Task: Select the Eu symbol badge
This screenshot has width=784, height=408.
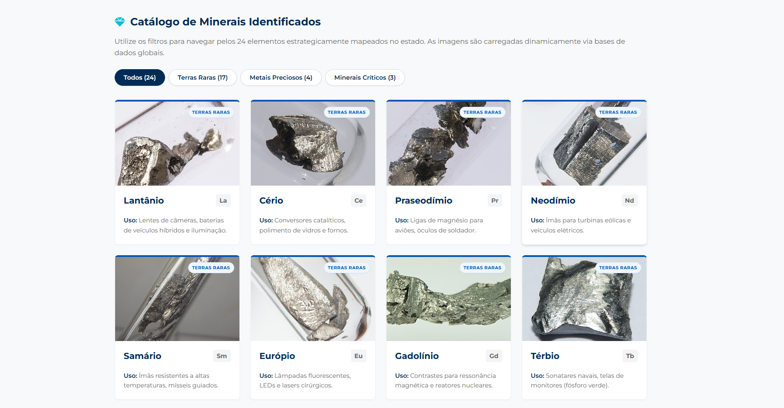Action: tap(359, 356)
